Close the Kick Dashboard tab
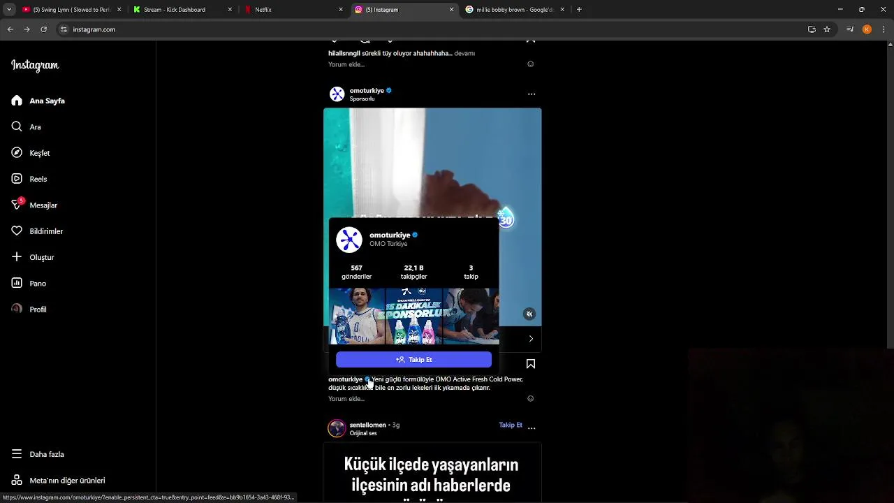This screenshot has height=503, width=894. point(230,10)
